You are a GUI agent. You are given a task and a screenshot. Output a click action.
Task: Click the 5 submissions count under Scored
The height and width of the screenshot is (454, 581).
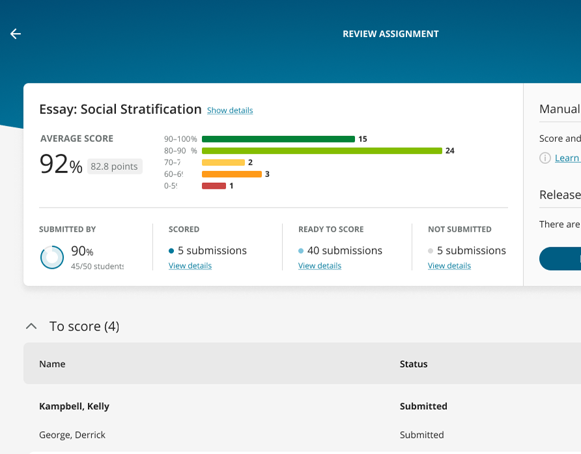[212, 250]
